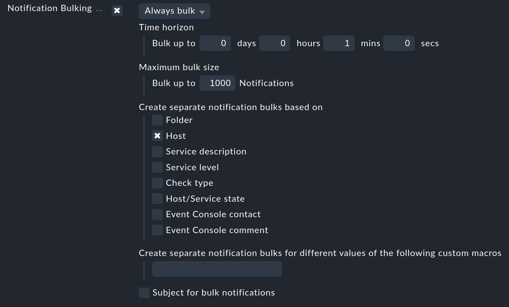
Task: Click the secs input field
Action: [x=399, y=43]
